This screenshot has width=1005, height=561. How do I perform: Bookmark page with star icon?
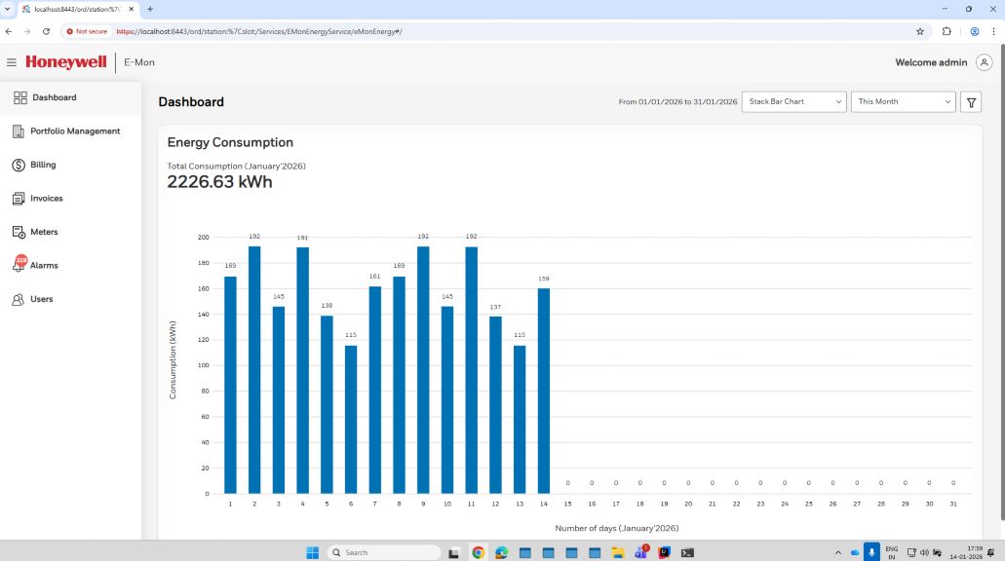pyautogui.click(x=919, y=31)
